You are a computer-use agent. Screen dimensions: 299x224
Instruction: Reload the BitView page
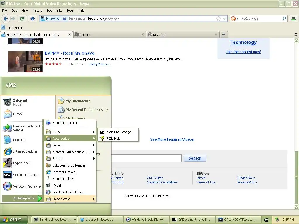click(22, 19)
